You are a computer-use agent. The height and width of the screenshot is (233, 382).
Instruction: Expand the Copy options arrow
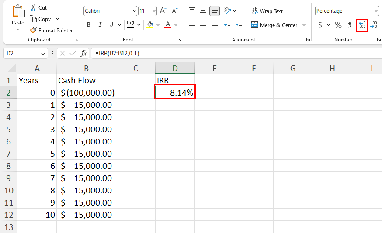click(58, 19)
